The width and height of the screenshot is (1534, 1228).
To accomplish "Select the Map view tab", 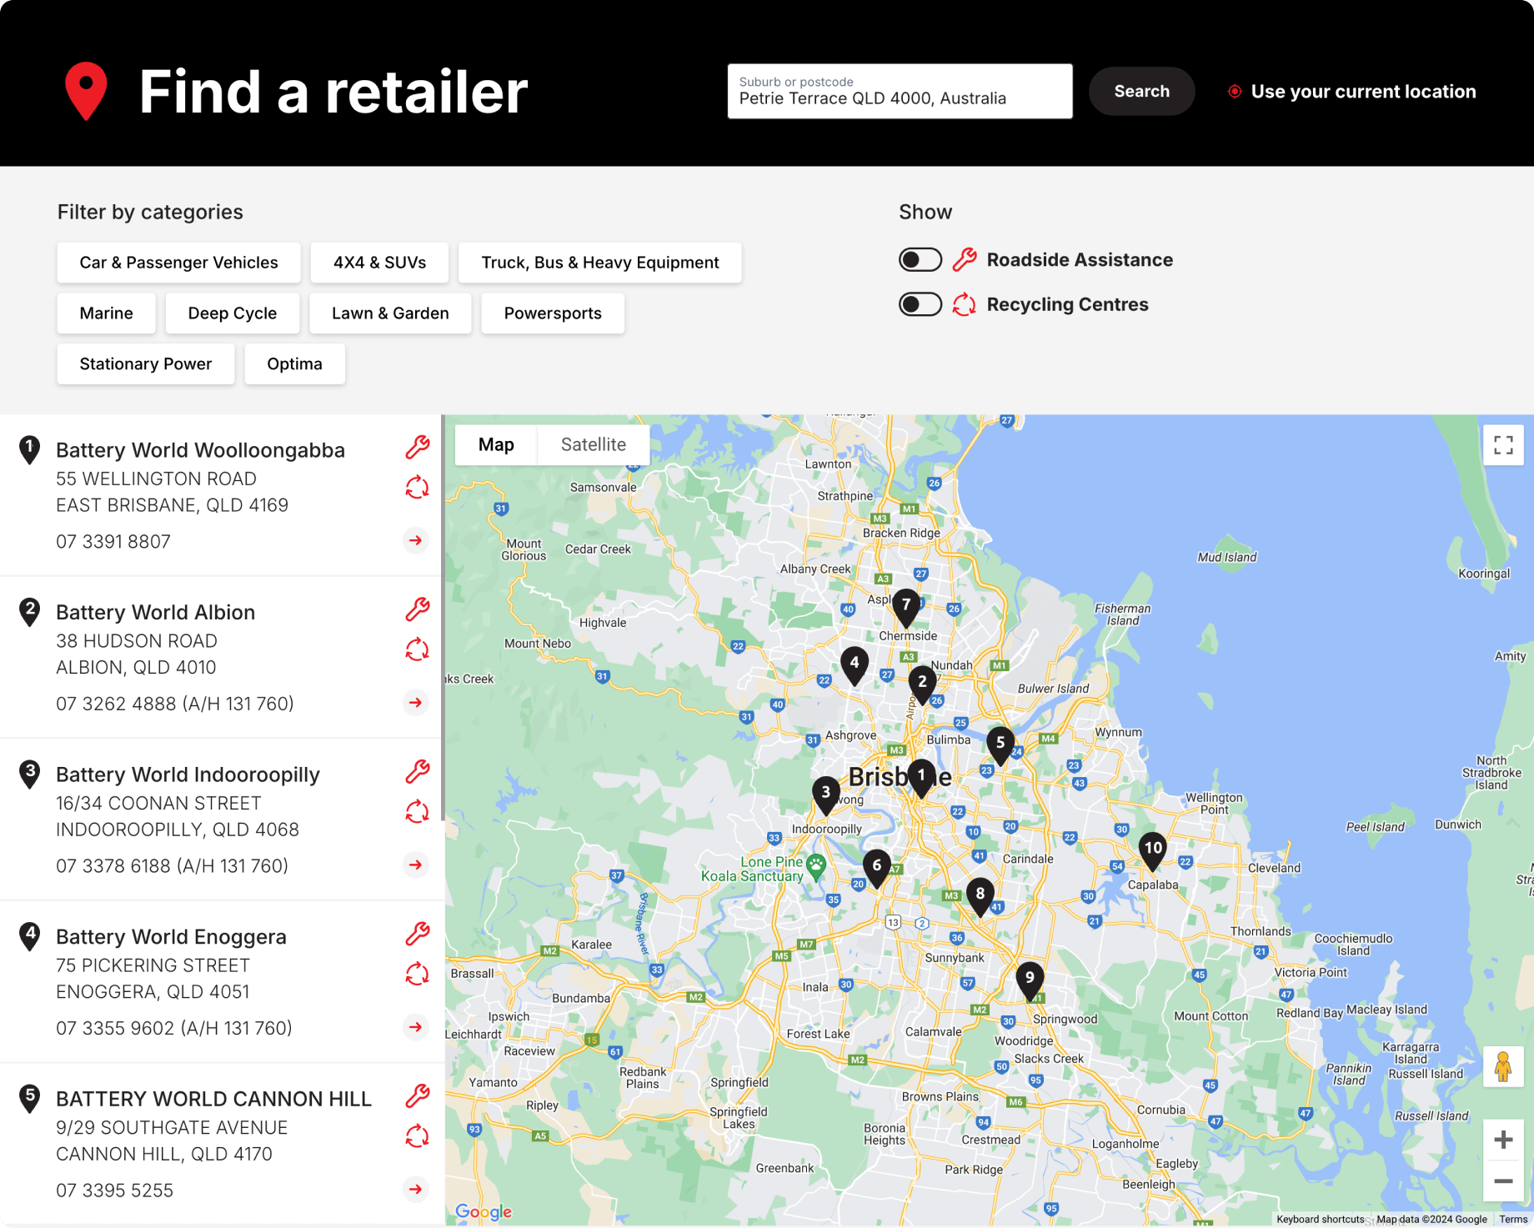I will [x=496, y=444].
